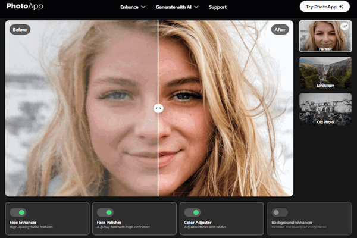Click the before/after divider arrows handle

[158, 108]
